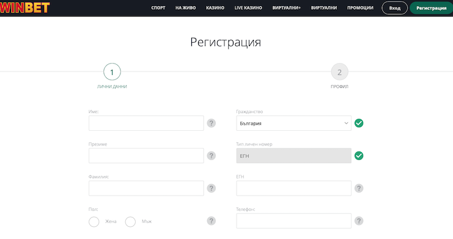453x239 pixels.
Task: Open help icon beside Телефон field
Action: point(359,221)
